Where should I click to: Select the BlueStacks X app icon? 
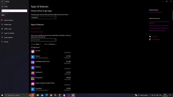(33, 78)
